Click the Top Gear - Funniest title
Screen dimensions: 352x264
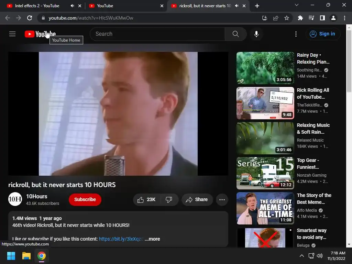click(x=308, y=164)
